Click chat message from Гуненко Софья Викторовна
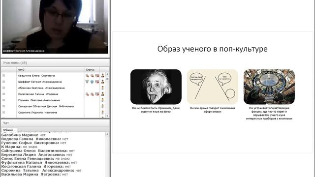The height and width of the screenshot is (177, 315). (34, 143)
